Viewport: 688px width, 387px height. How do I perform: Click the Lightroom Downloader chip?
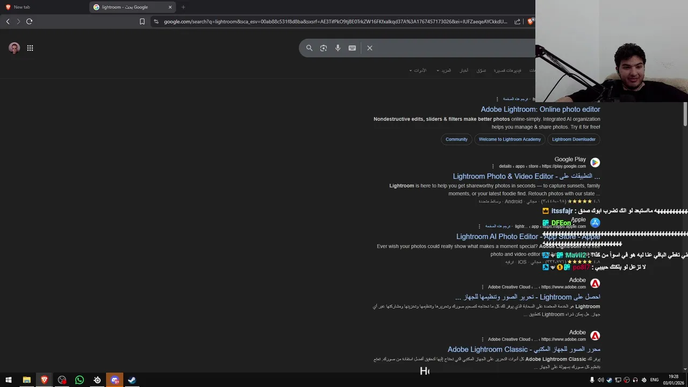pos(574,139)
